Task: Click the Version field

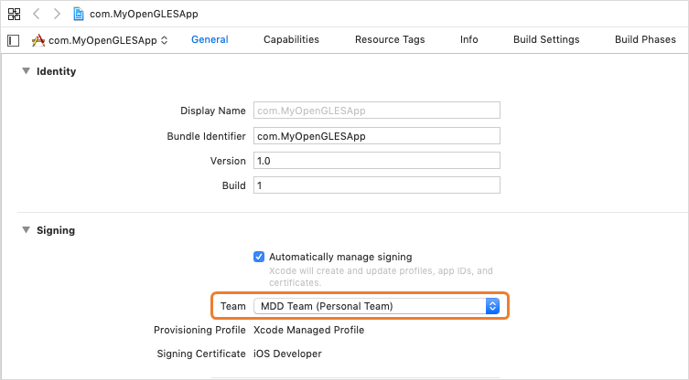Action: [377, 161]
